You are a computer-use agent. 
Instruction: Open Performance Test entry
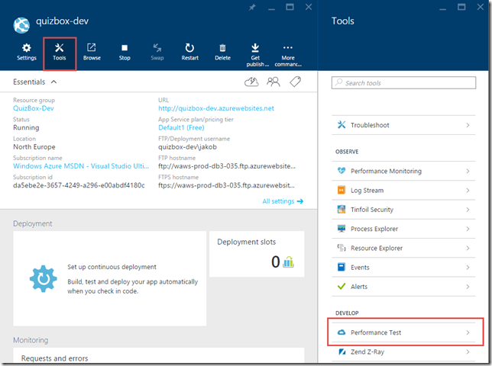point(403,332)
